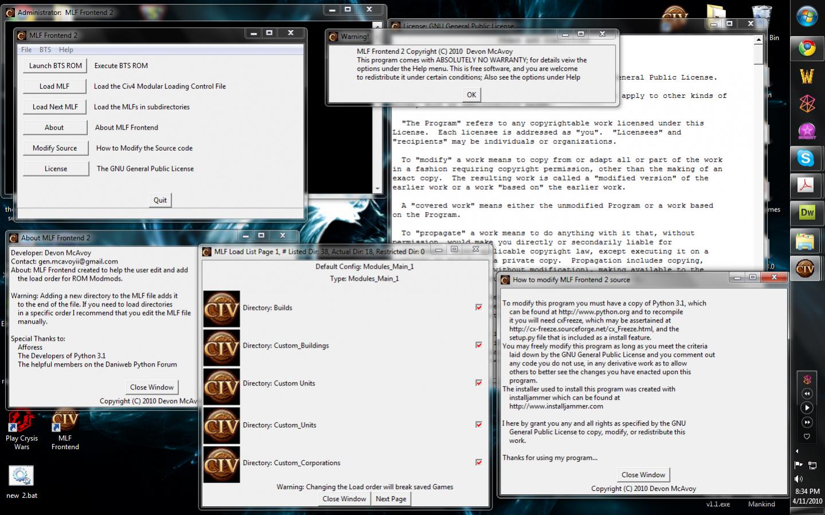This screenshot has height=515, width=825.
Task: Click the Load Next MLF button
Action: (55, 107)
